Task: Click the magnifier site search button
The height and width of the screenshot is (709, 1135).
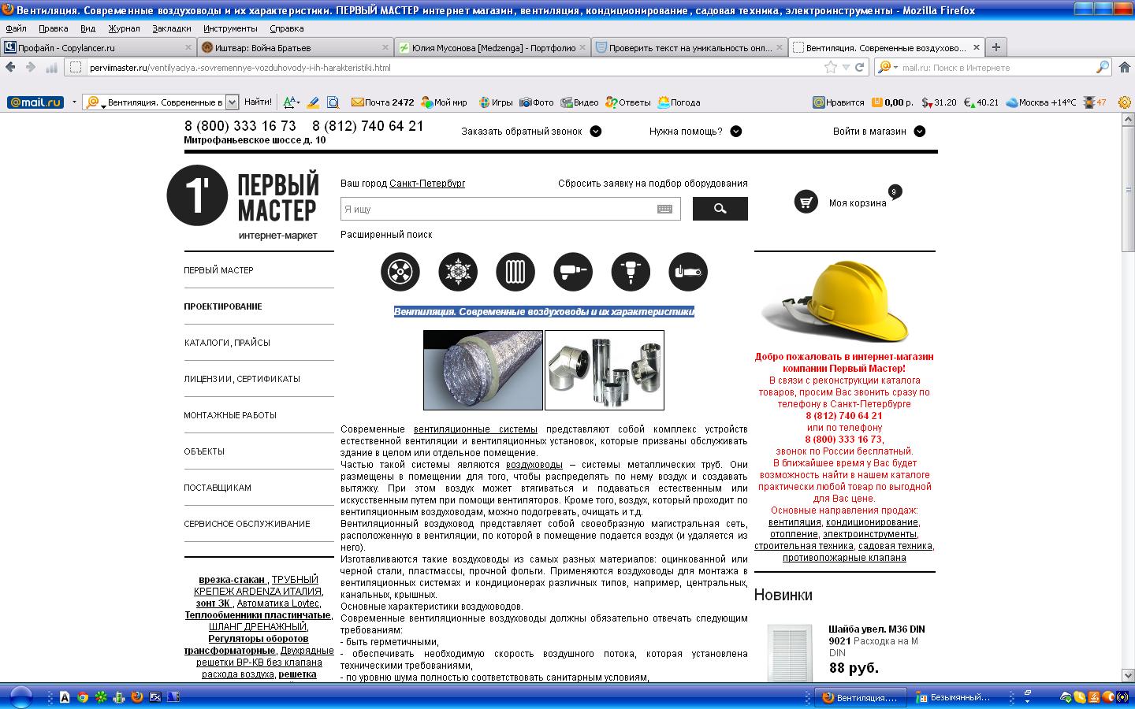Action: 720,209
